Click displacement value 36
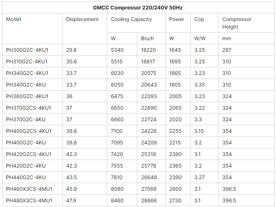 [69, 96]
